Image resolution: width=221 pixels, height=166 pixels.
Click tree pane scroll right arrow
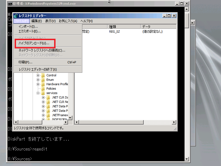pyautogui.click(x=66, y=122)
